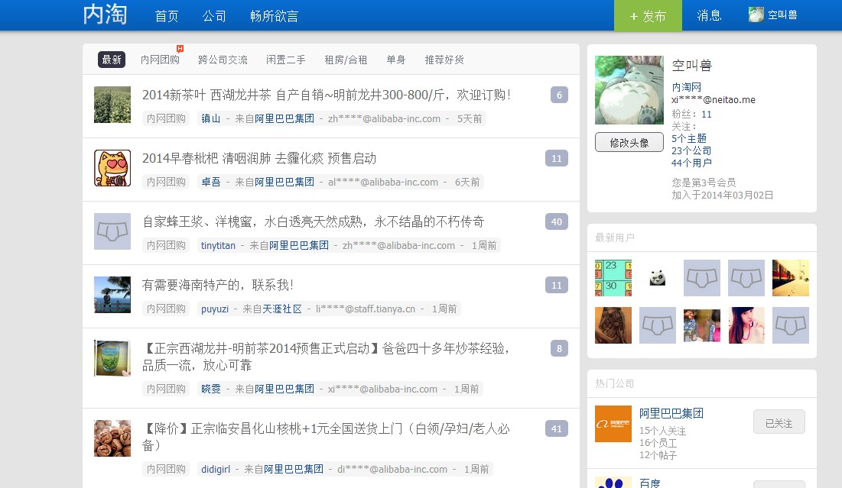Click cat avatar of 早春枇杷 post
Viewport: 842px width, 488px height.
tap(112, 168)
